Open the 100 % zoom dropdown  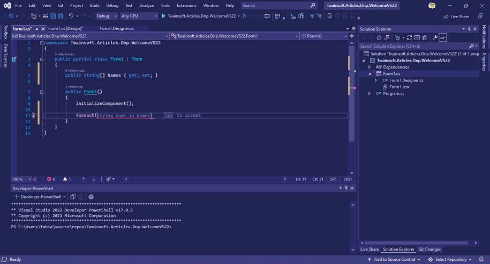click(21, 179)
